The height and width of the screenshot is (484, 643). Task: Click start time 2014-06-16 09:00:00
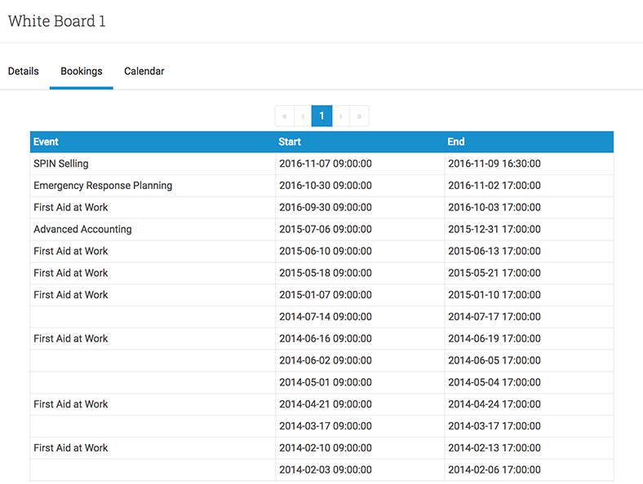[326, 339]
